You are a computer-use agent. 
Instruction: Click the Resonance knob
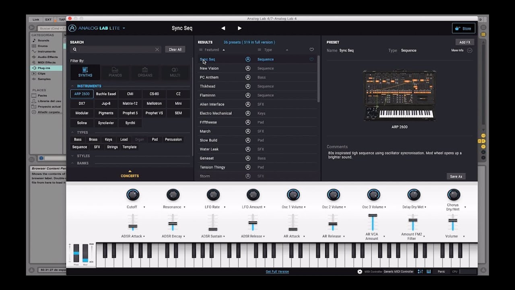point(173,195)
